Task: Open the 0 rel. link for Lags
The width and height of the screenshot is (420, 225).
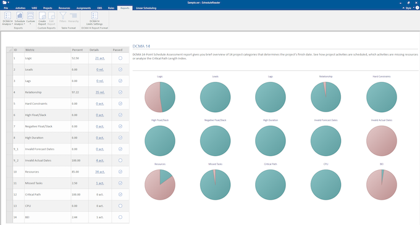Action: click(x=100, y=81)
